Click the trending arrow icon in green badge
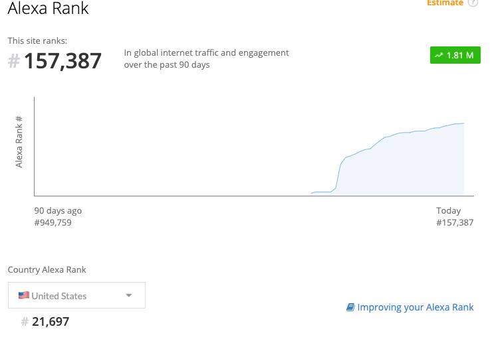Screen dimensions: 490x349 (439, 55)
